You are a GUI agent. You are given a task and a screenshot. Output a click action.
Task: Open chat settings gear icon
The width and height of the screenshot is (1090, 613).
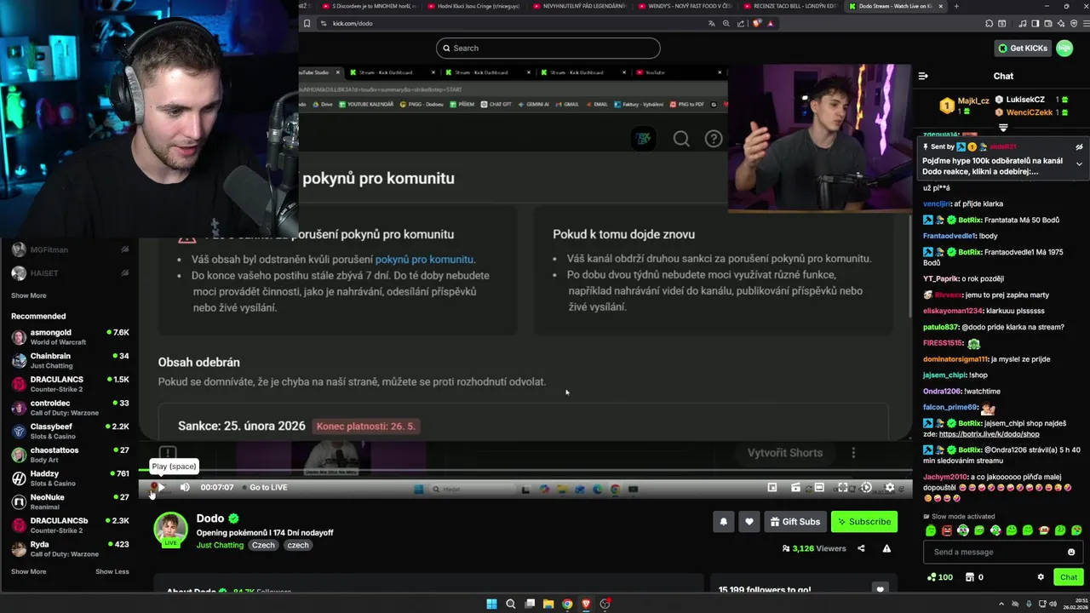1041,577
